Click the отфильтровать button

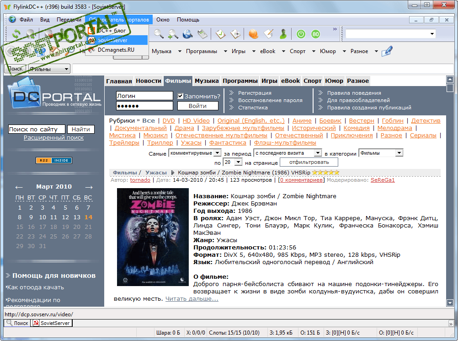[x=309, y=162]
